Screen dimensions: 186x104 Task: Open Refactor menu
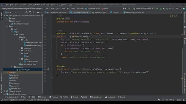pos(36,5)
